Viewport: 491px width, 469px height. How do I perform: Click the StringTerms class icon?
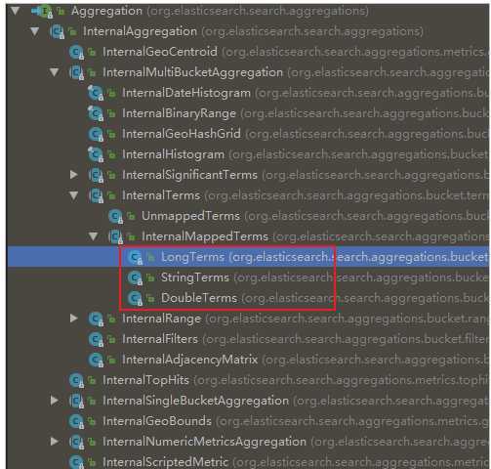(x=135, y=278)
